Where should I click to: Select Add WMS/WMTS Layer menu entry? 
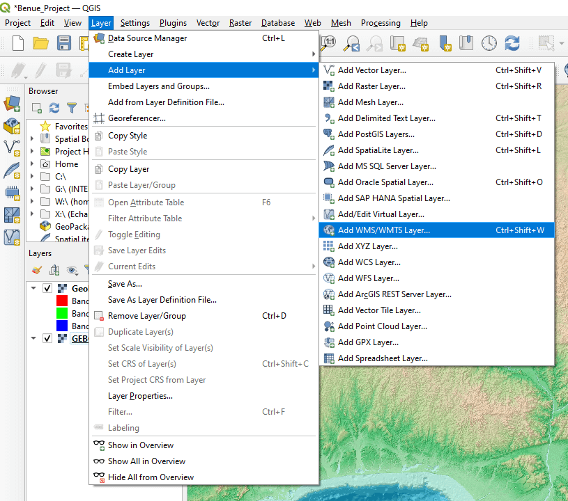tap(383, 230)
